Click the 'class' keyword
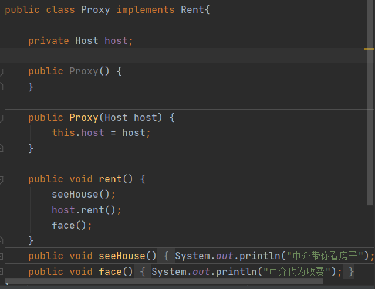 pos(60,10)
